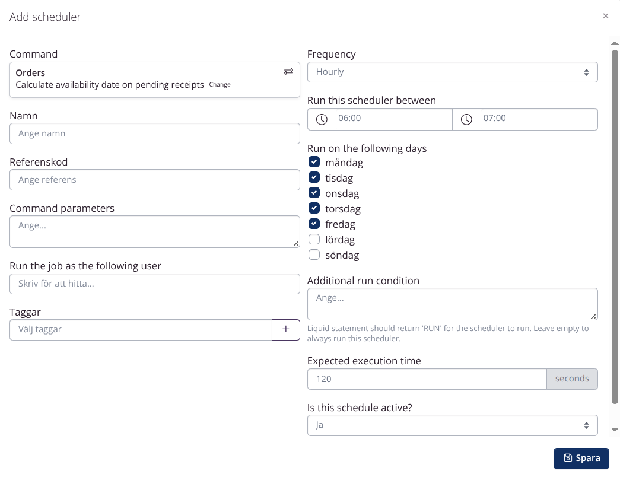
Task: Uncheck the tisdag checkbox
Action: click(314, 177)
